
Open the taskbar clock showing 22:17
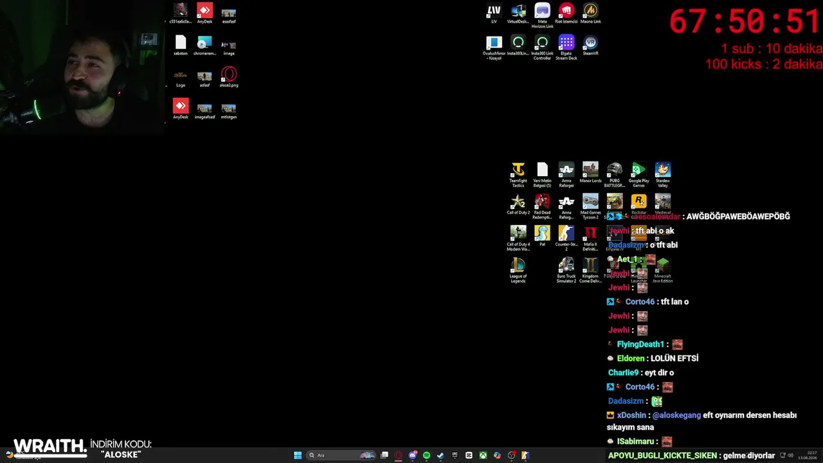pyautogui.click(x=807, y=455)
